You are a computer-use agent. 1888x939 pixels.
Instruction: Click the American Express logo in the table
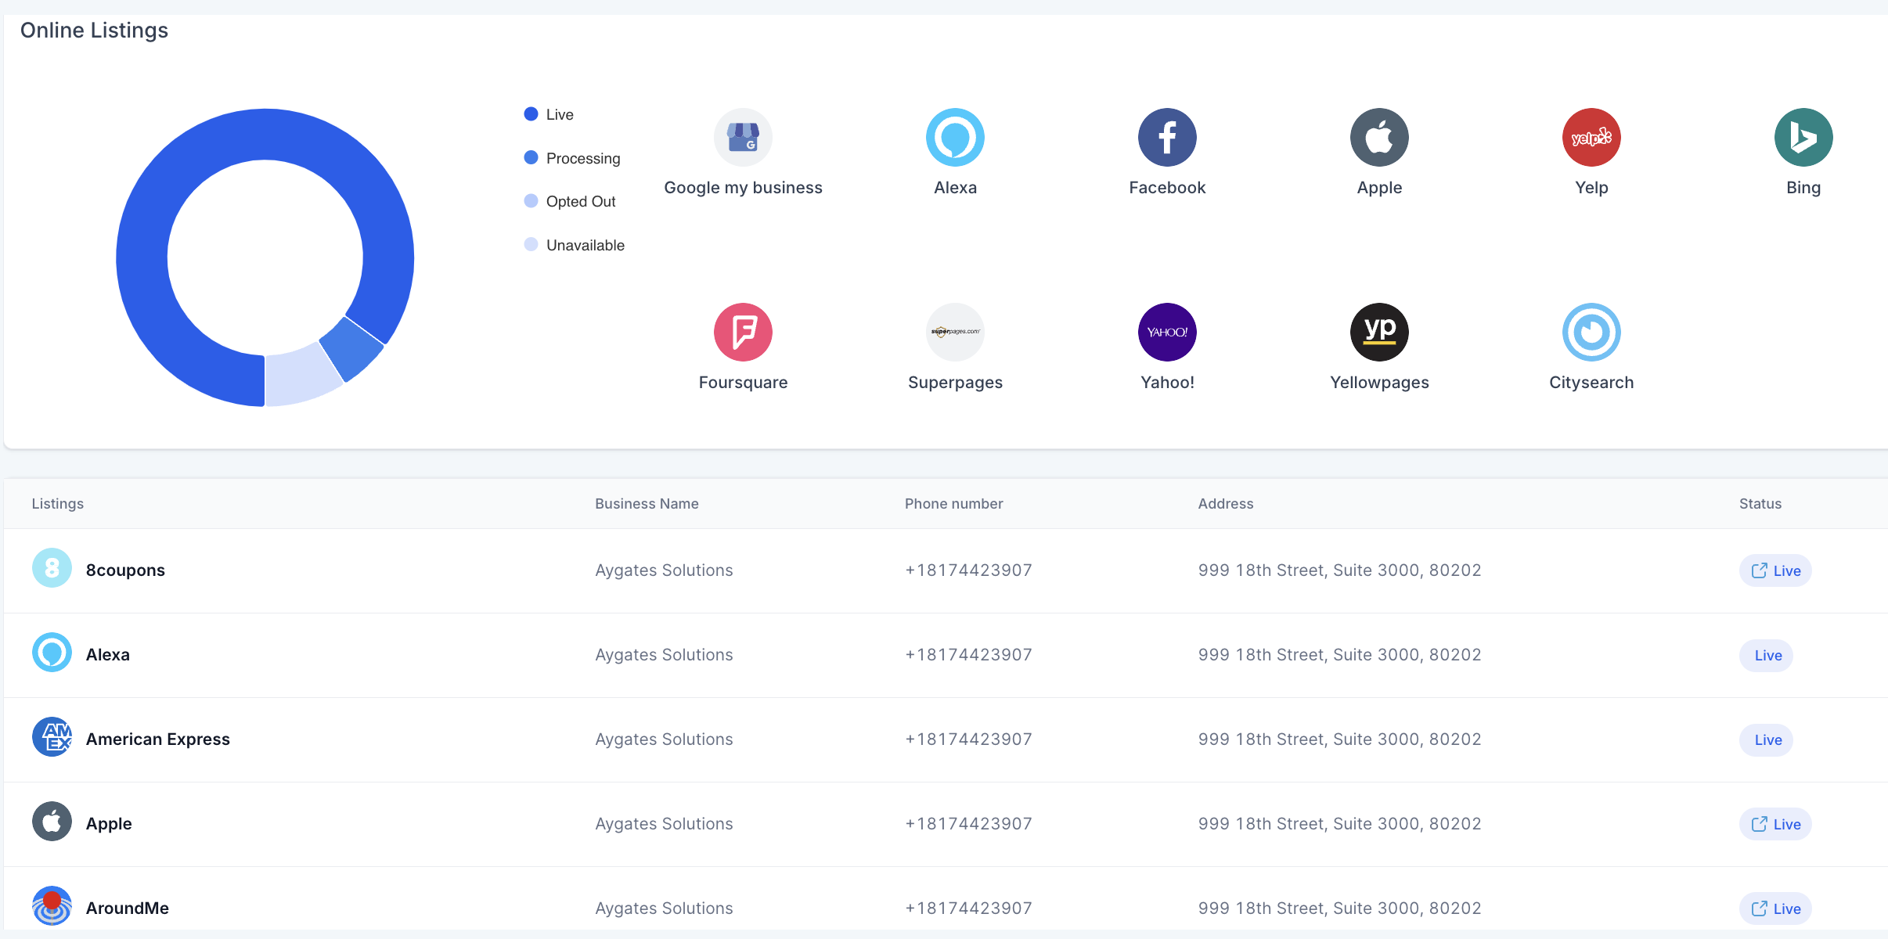52,737
